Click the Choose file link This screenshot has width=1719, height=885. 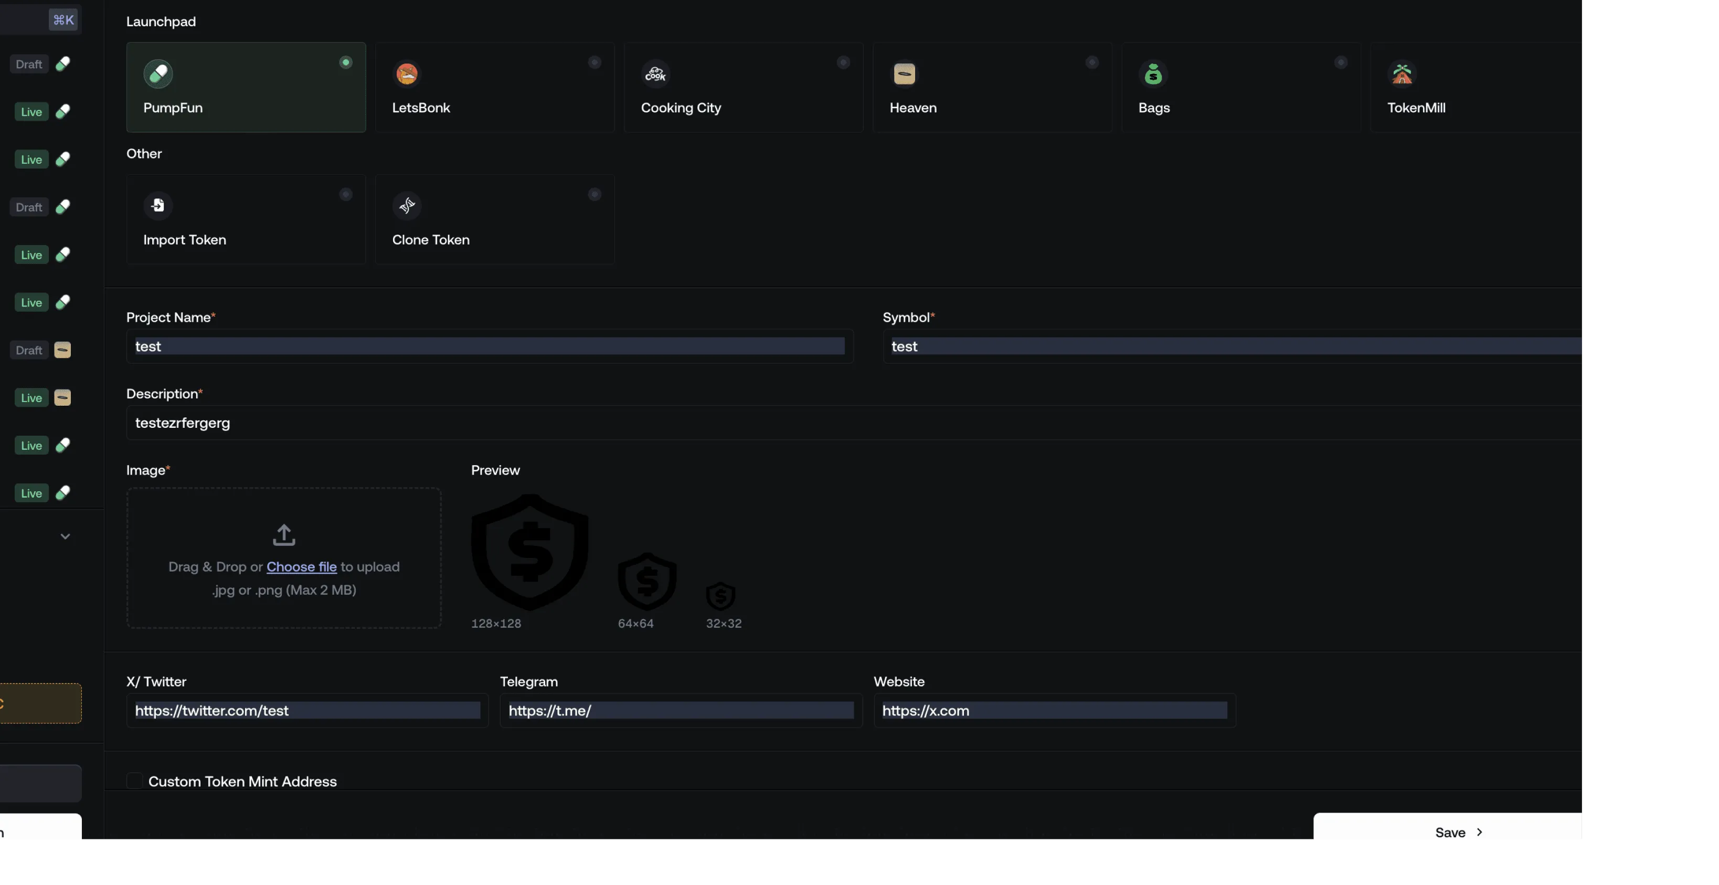pos(302,566)
